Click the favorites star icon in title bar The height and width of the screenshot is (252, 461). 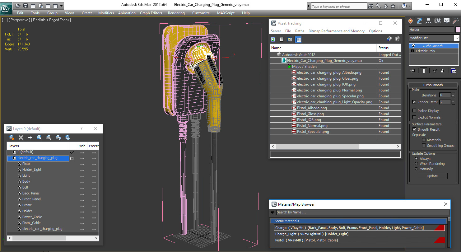point(393,6)
